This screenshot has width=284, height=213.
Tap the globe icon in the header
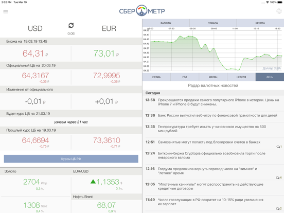pos(279,11)
